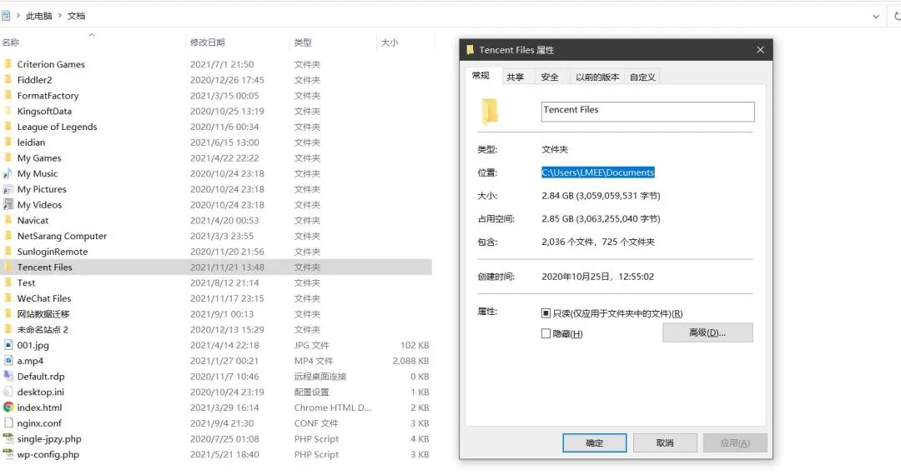Select the desktop.ini config file icon
This screenshot has width=901, height=475.
click(x=8, y=392)
